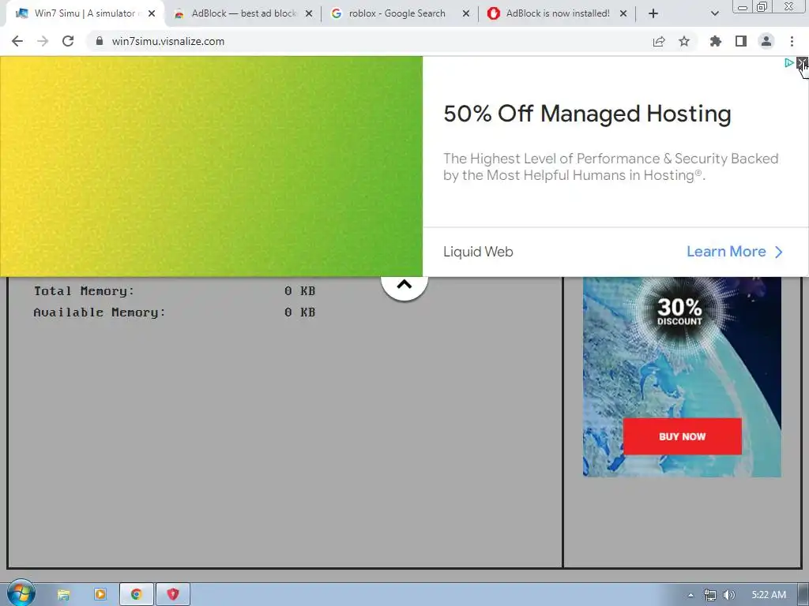Click the 50% Off Managed Hosting headline
The image size is (809, 606).
587,114
